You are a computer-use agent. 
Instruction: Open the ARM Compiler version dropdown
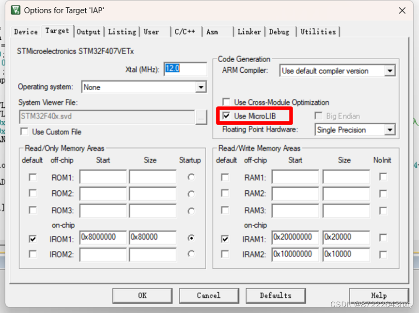(390, 70)
